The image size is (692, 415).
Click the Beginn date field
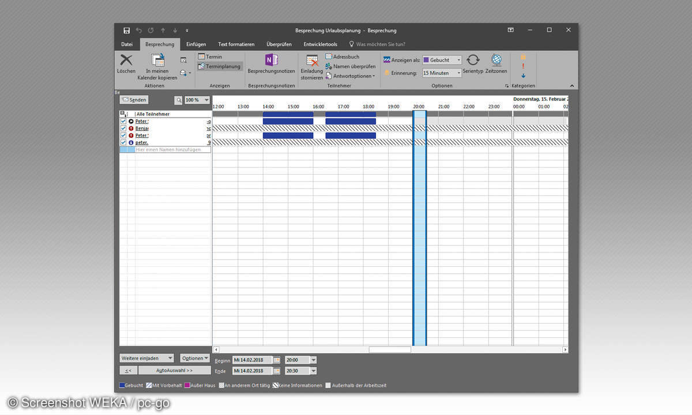point(252,360)
